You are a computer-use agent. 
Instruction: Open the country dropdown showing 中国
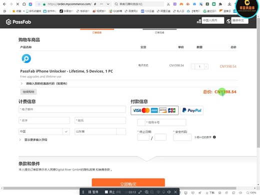coord(44,131)
